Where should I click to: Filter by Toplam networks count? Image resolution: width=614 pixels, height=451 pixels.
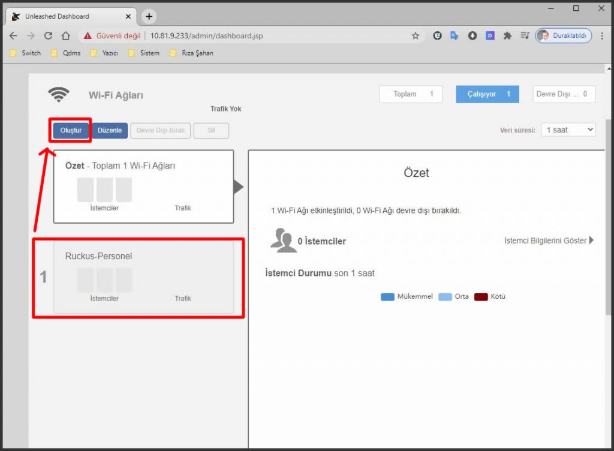pos(411,94)
